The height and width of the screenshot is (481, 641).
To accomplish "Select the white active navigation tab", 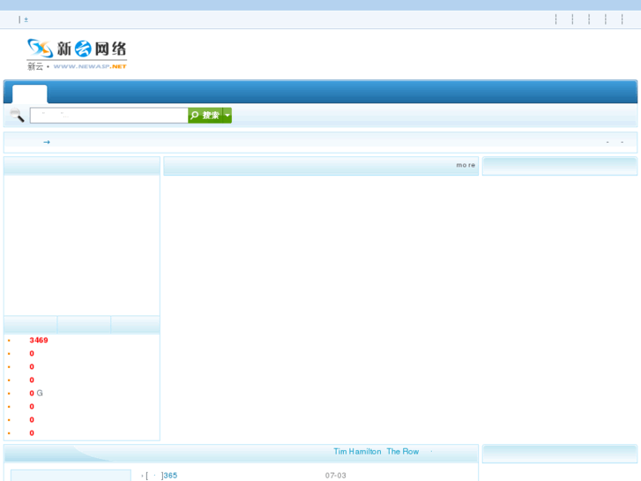I will tap(29, 94).
